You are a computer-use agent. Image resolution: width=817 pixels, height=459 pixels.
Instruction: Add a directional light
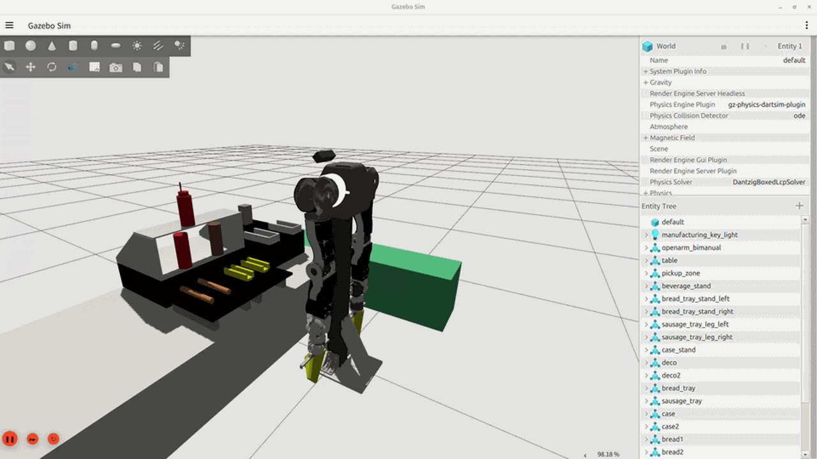click(x=158, y=45)
